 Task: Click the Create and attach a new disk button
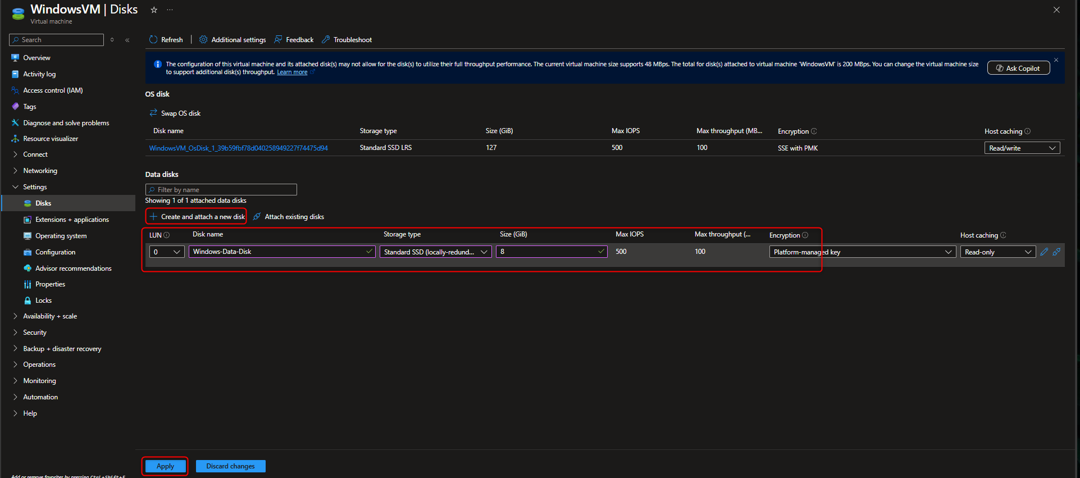point(197,216)
